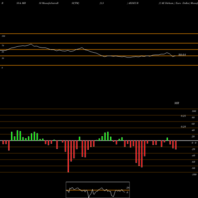
Task: Click the 0.25 price label in MR panel
Action: 183,116
